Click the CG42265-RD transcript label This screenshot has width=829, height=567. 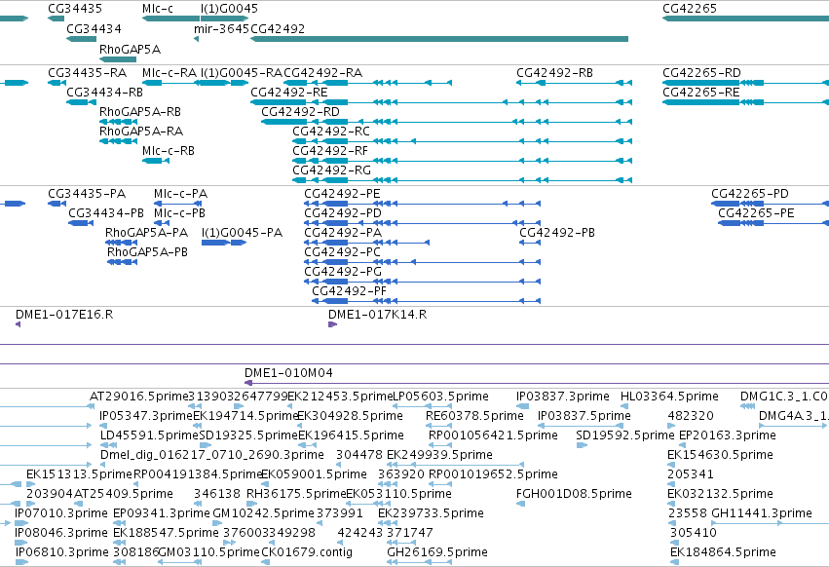(701, 72)
